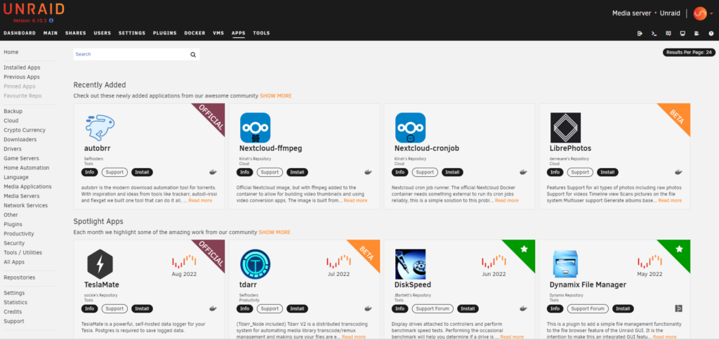Open the system Log icon
The height and width of the screenshot is (340, 719).
pos(697,33)
